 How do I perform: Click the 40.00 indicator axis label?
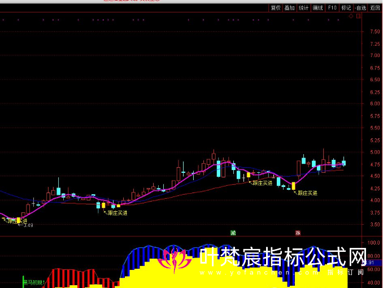click(x=374, y=283)
